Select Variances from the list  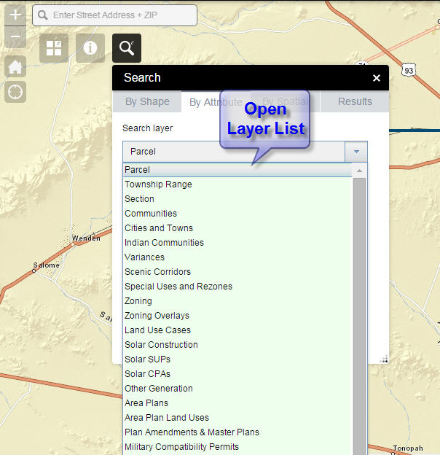tap(237, 257)
